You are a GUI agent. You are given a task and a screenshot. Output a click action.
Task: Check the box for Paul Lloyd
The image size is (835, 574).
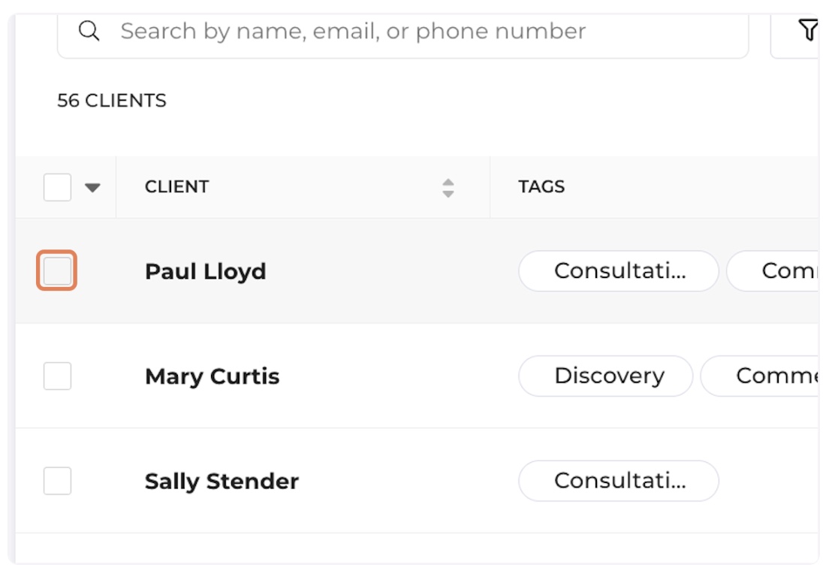pyautogui.click(x=57, y=270)
